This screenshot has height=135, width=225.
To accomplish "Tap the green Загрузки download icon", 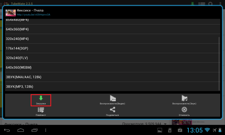I will 41,98.
